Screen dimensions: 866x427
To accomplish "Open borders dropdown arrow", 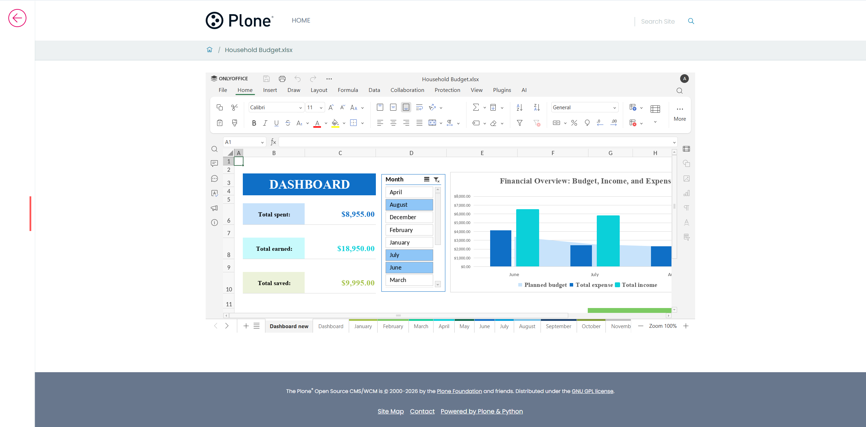I will 362,123.
